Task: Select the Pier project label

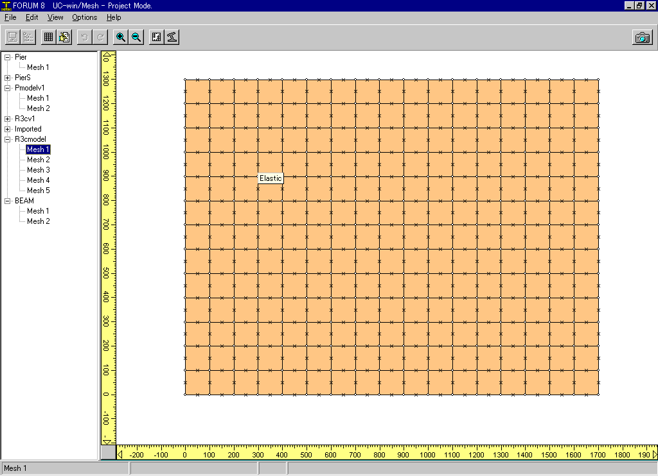Action: point(21,57)
